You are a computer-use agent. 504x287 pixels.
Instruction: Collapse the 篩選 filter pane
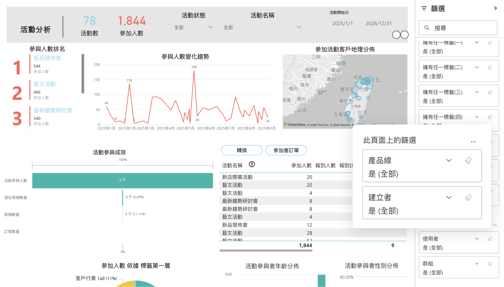(495, 8)
